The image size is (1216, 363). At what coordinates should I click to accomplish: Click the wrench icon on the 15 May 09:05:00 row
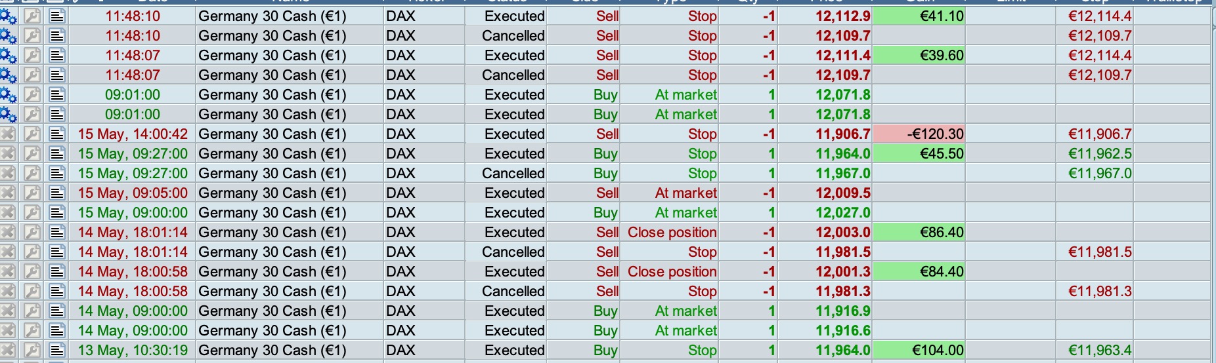32,193
